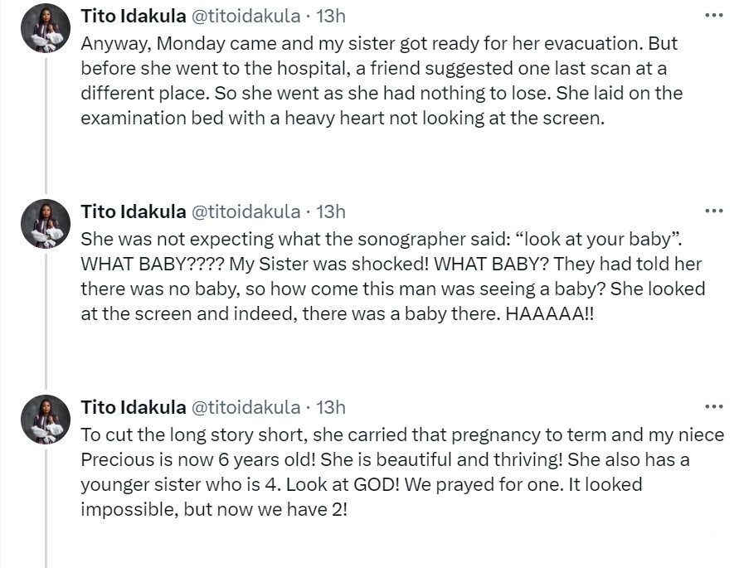Open Tito Idakula's name on the sonographer tweet
739x568 pixels.
pos(134,211)
